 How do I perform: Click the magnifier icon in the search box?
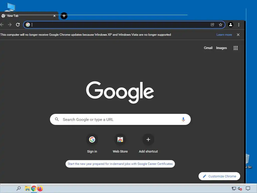pyautogui.click(x=57, y=119)
